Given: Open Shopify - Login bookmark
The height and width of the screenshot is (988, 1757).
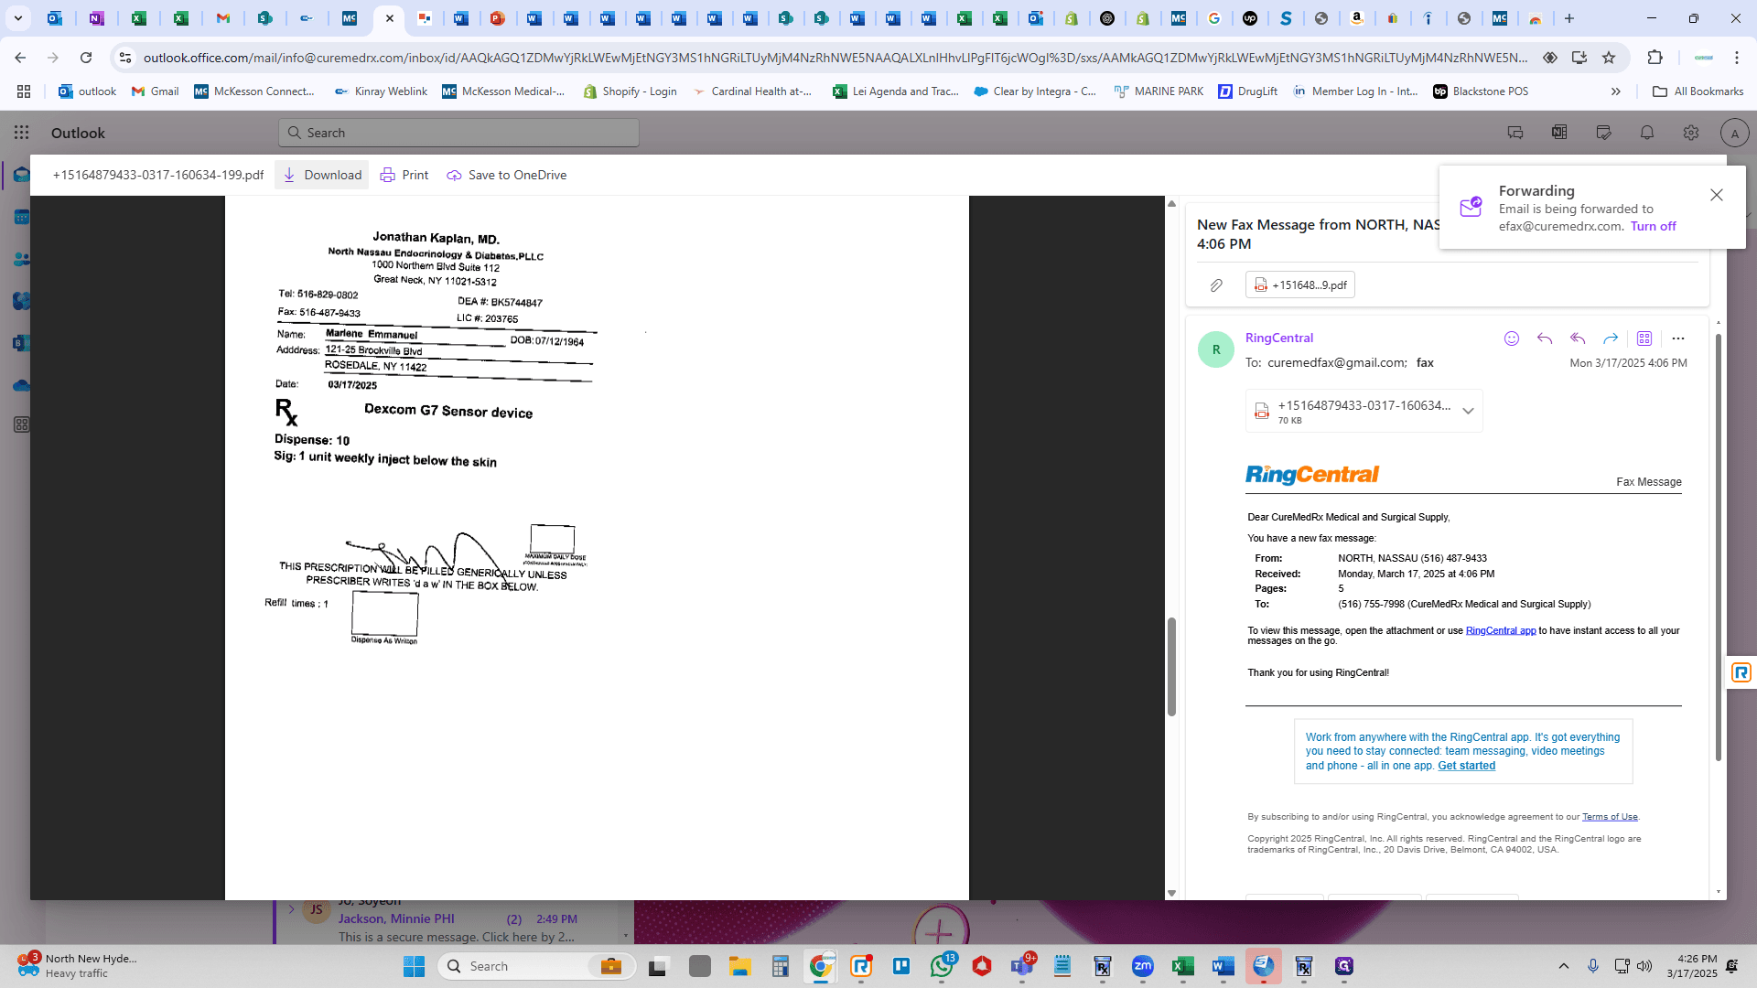Looking at the screenshot, I should 631,91.
